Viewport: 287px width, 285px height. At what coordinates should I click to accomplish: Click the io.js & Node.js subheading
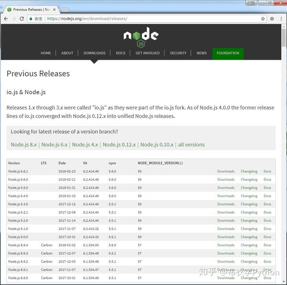26,92
